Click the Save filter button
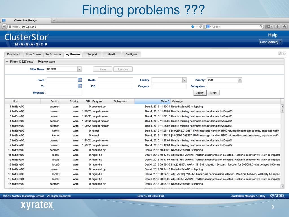 tap(103, 69)
